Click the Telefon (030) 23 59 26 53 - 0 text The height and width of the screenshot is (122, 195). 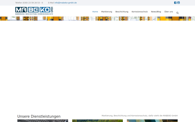coord(29,3)
